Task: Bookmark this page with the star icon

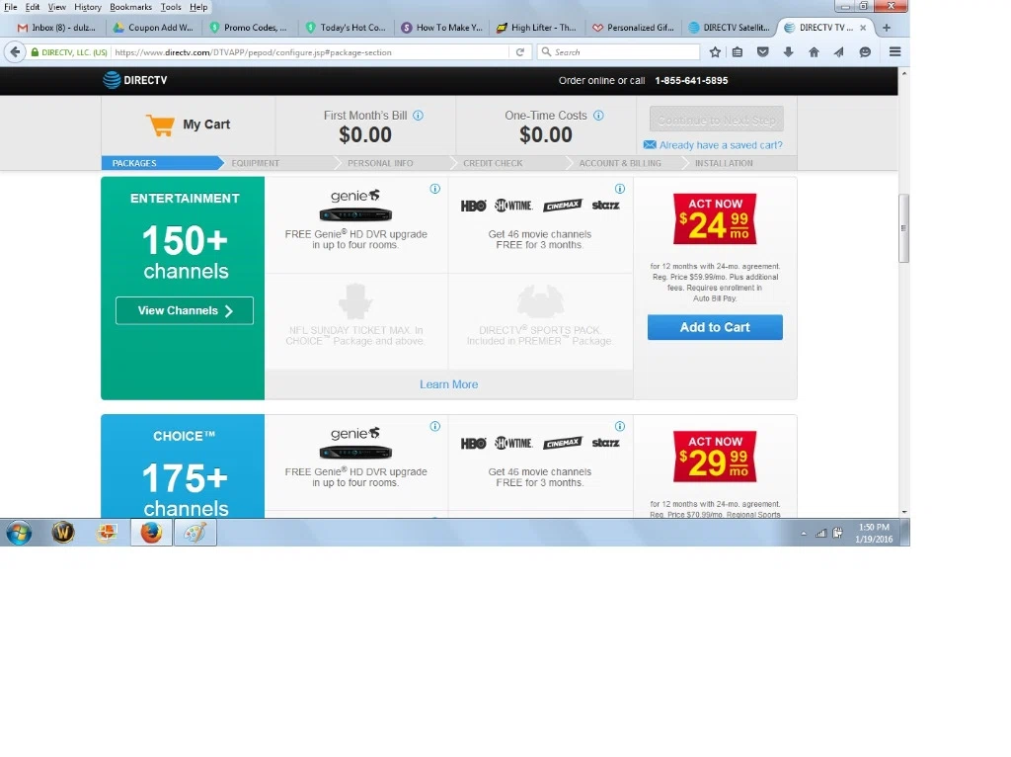Action: (x=715, y=52)
